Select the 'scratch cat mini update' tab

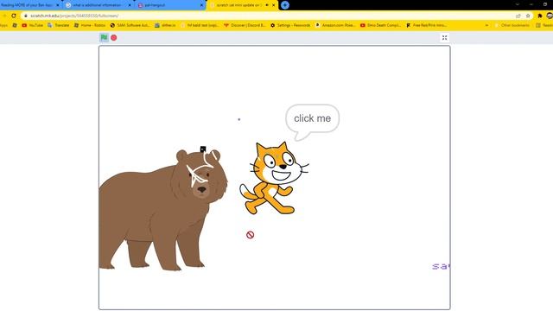tap(242, 5)
